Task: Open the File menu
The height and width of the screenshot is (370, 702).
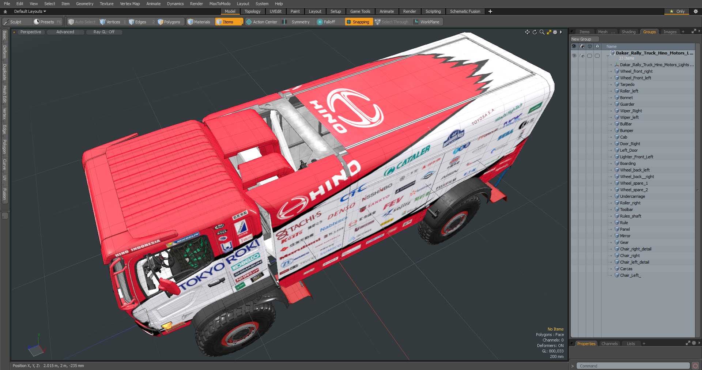Action: click(7, 4)
